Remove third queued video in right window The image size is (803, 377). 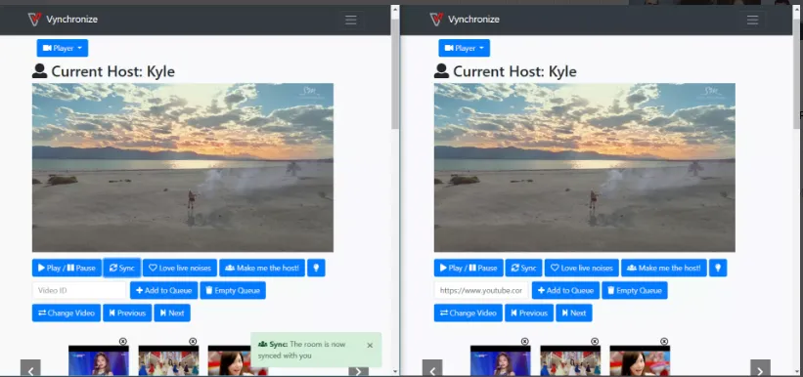[x=664, y=341]
